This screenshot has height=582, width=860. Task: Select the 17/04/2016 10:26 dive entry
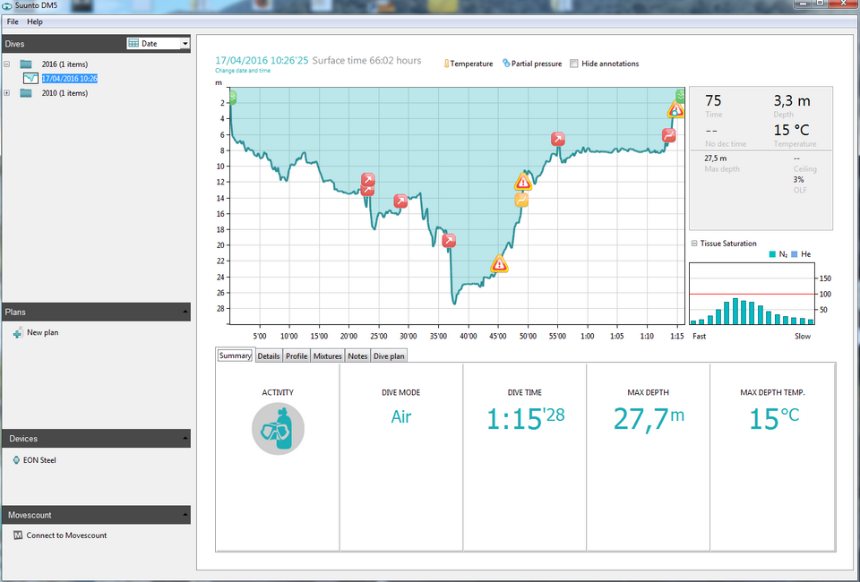coord(70,79)
